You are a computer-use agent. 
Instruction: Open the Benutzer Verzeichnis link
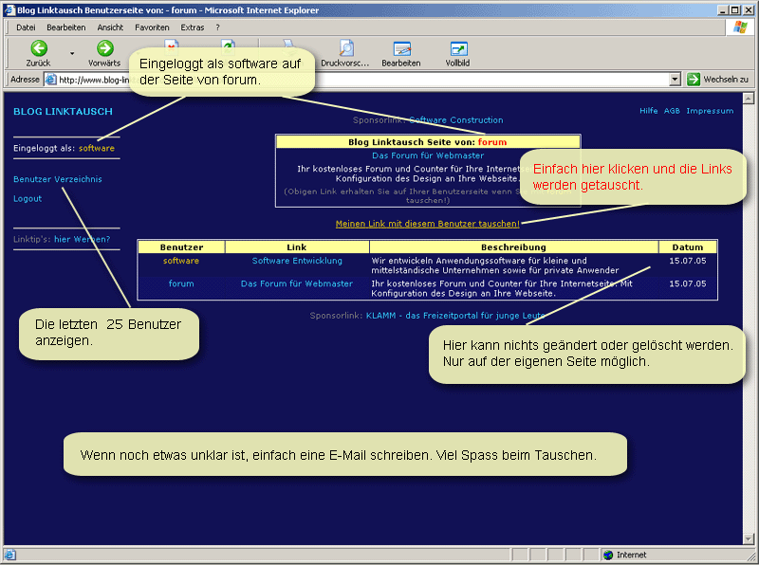[58, 179]
